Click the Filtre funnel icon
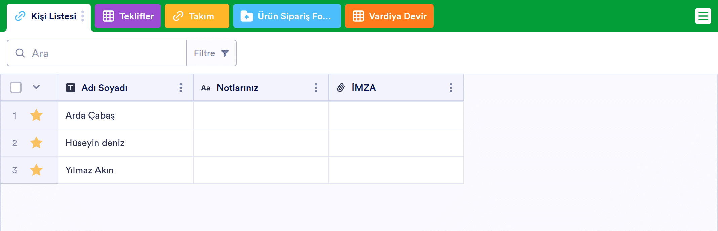Image resolution: width=718 pixels, height=231 pixels. tap(225, 53)
